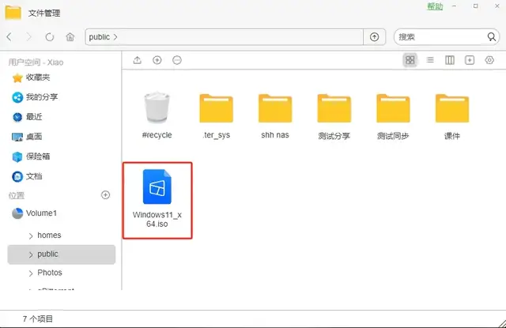Open 收藏夹 favorites in sidebar
The height and width of the screenshot is (328, 506).
coord(37,77)
